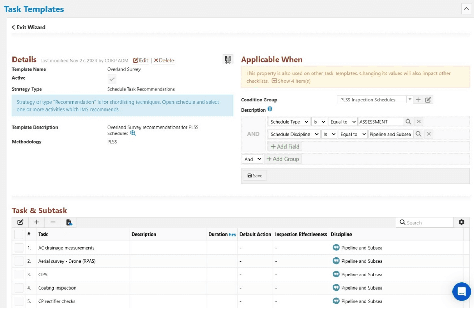Click discipline icon in Aerial survey row
Viewport: 474px width, 309px height.
point(336,261)
